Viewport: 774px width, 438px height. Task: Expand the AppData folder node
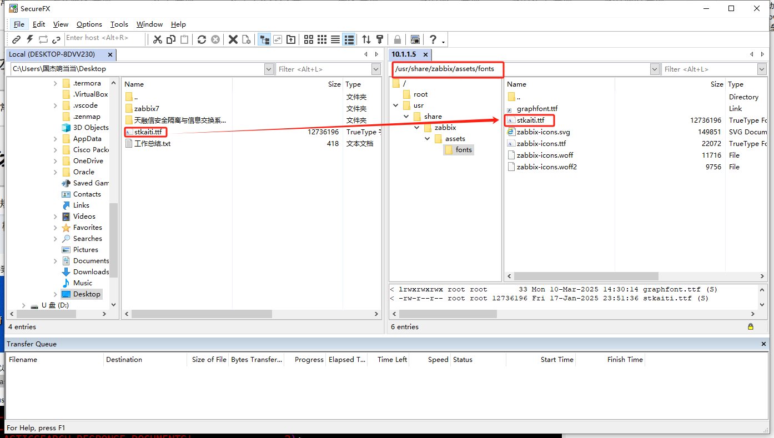click(56, 139)
